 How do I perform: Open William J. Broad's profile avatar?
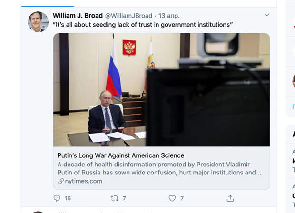coord(38,22)
